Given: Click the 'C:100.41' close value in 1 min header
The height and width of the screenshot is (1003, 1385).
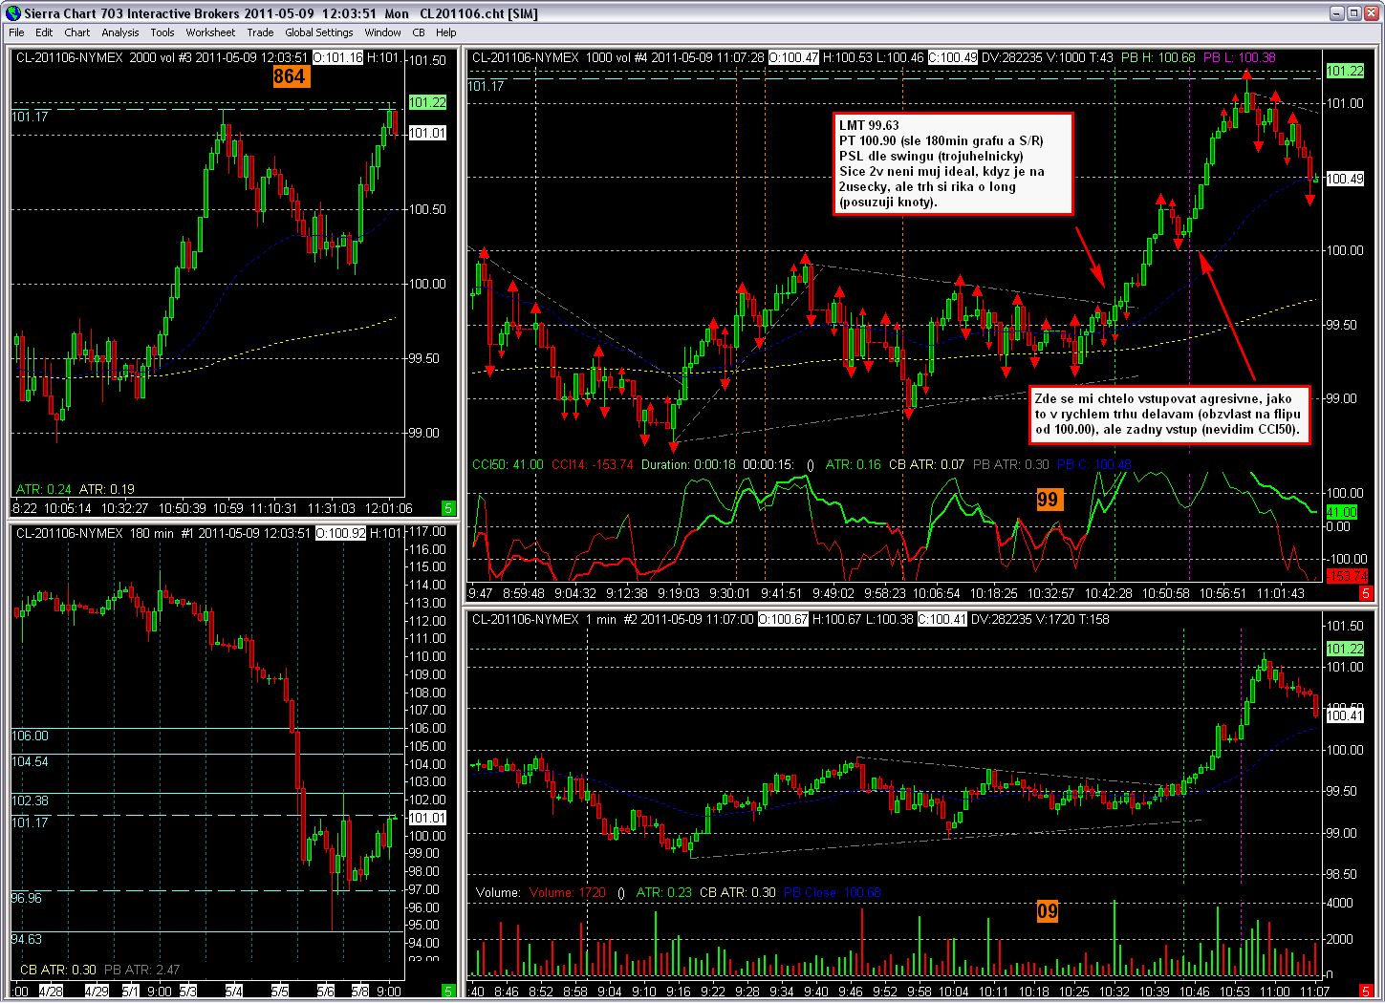Looking at the screenshot, I should pyautogui.click(x=941, y=619).
